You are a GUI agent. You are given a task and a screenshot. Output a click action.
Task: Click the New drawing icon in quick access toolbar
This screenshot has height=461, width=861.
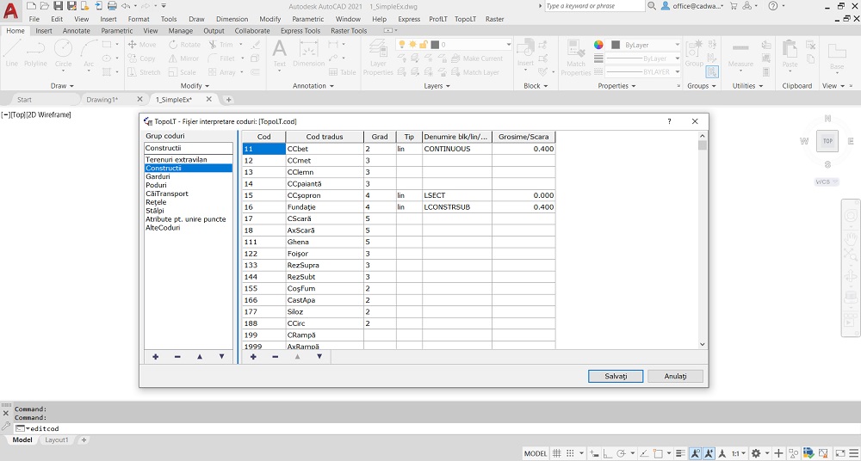[x=31, y=5]
